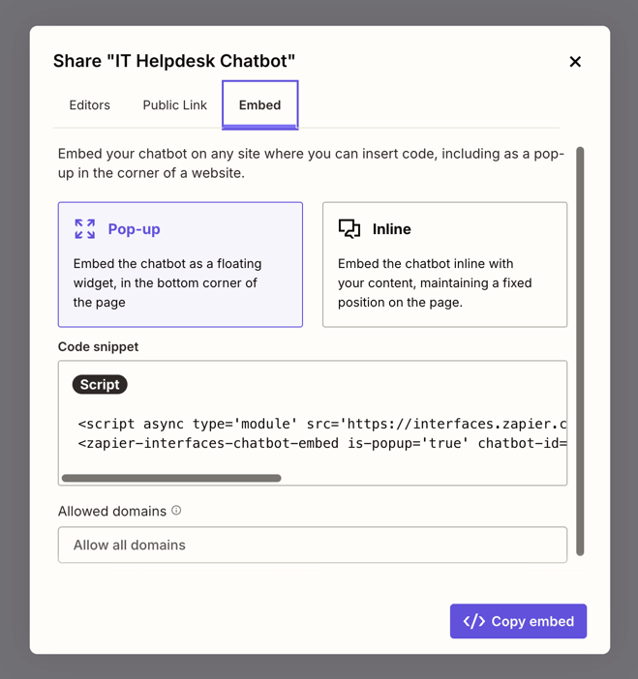Click the Pop-up expand arrows icon

pos(85,229)
